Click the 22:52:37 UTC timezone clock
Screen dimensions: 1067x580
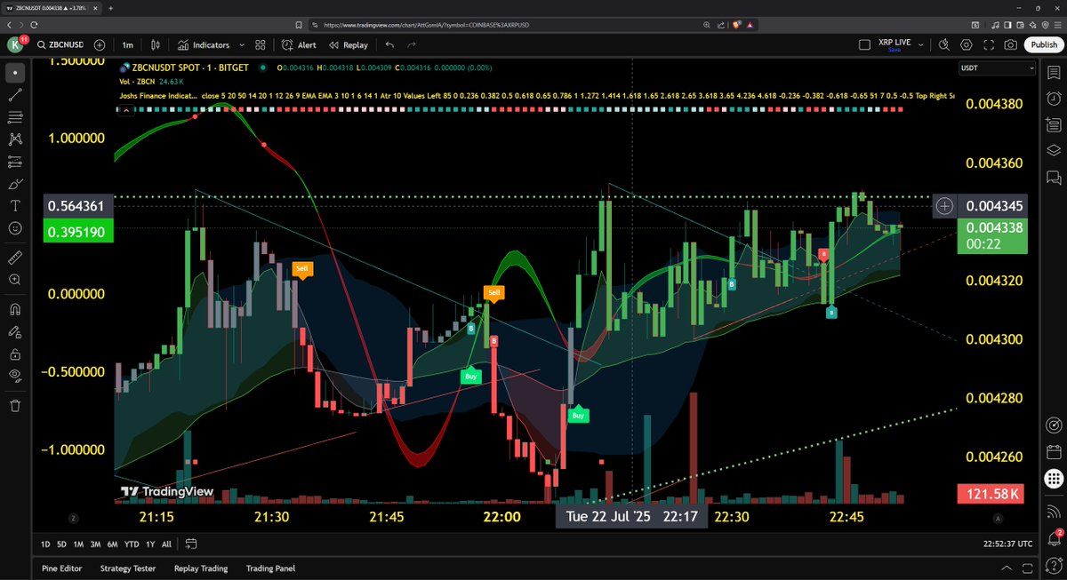pyautogui.click(x=1008, y=544)
